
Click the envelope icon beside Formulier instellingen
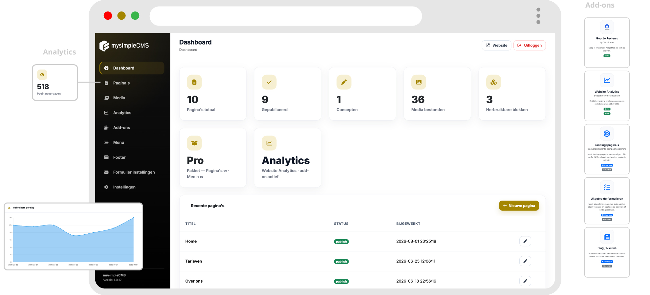106,172
